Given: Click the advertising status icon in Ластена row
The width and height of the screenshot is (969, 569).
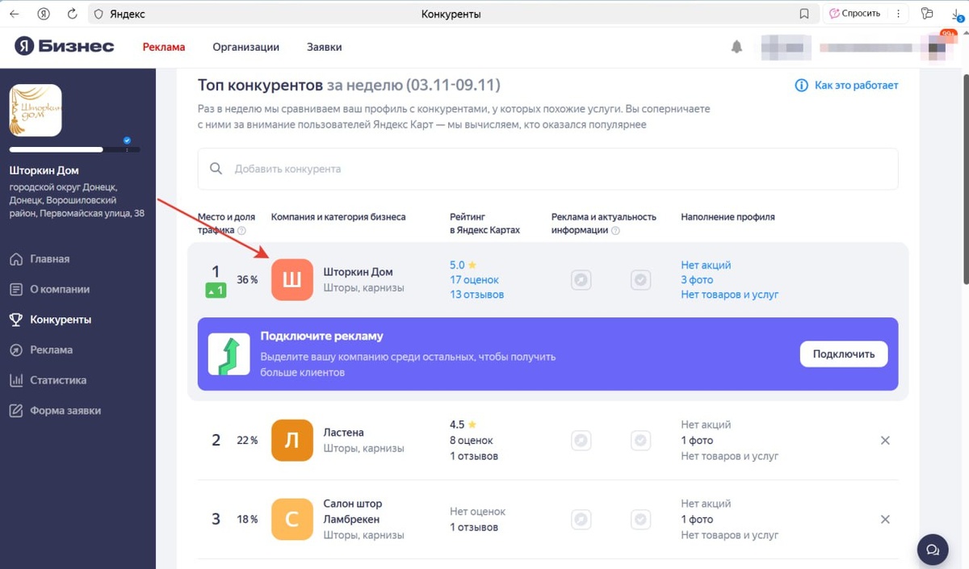Looking at the screenshot, I should (x=581, y=441).
